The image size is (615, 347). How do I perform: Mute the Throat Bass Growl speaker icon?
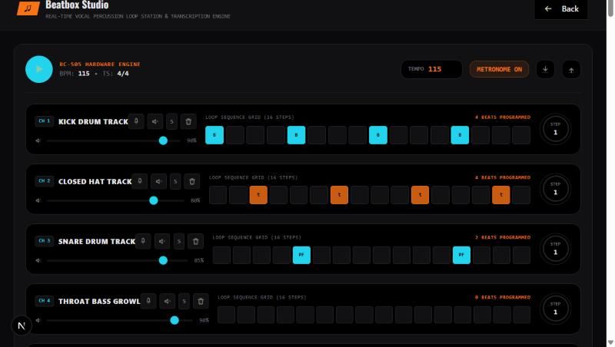[x=167, y=301]
